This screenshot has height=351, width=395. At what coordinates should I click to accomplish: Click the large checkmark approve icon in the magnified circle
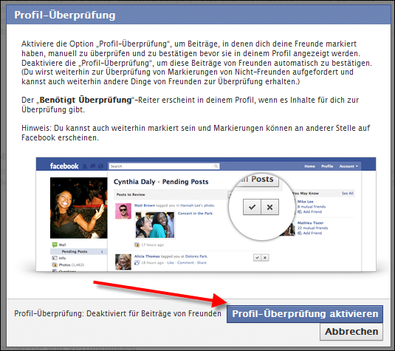252,207
